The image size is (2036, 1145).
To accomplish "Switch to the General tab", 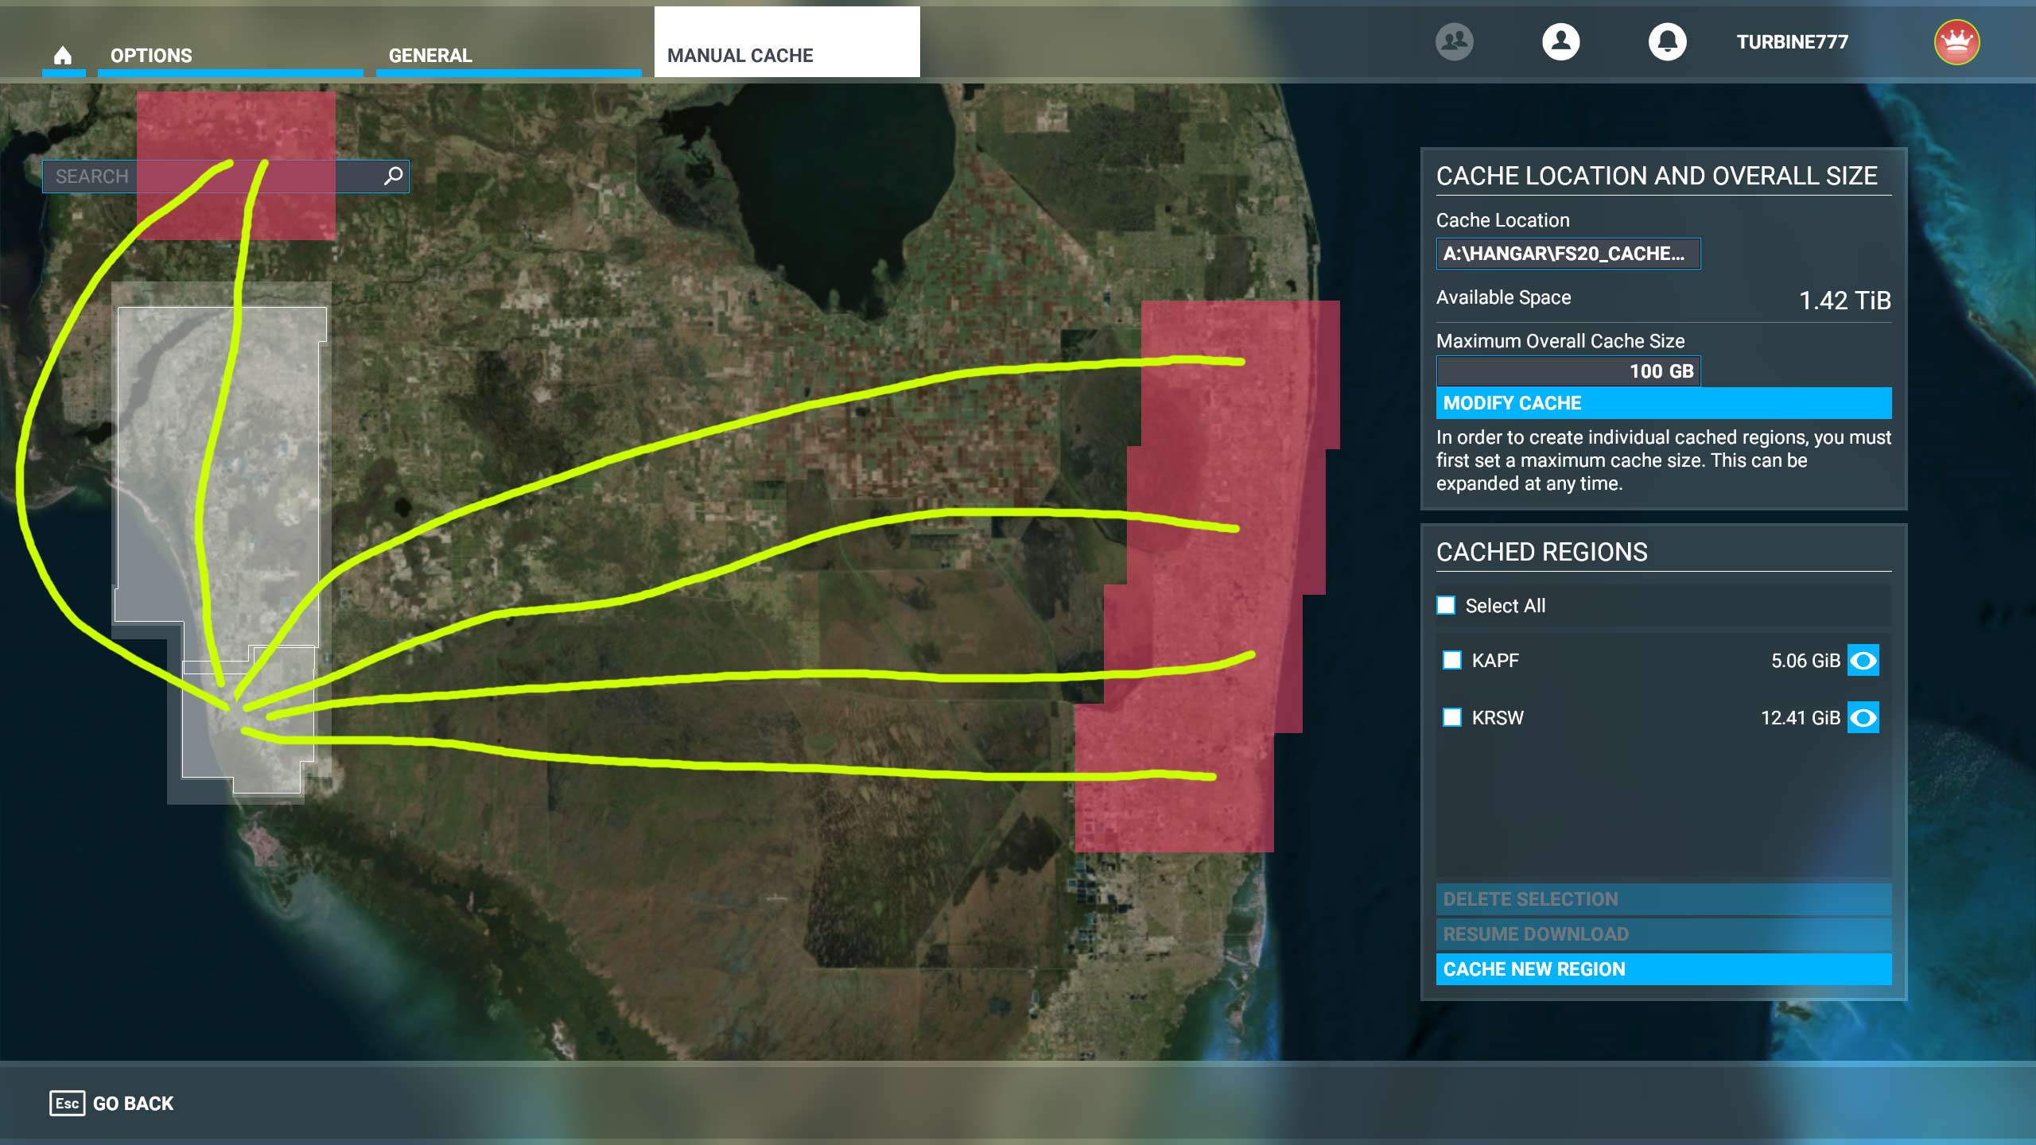I will 430,55.
